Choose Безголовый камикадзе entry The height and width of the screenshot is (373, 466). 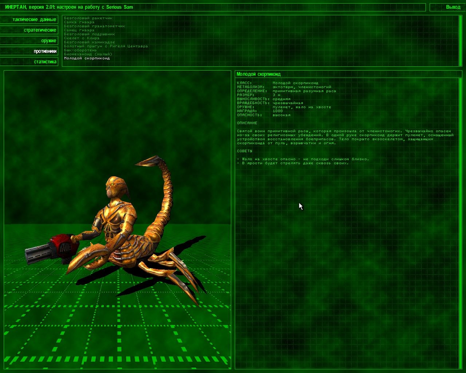coord(90,42)
